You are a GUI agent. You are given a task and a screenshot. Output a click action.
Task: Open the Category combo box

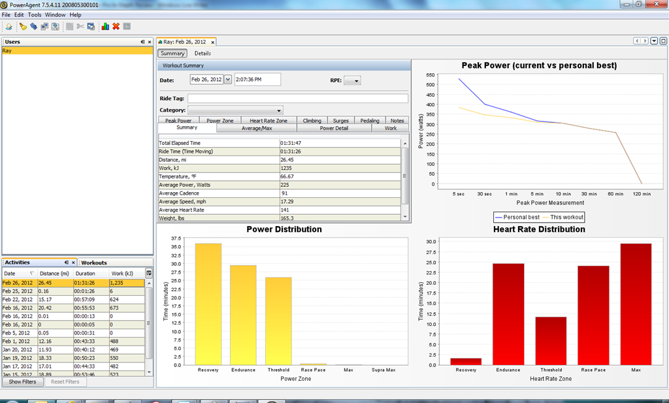(235, 110)
